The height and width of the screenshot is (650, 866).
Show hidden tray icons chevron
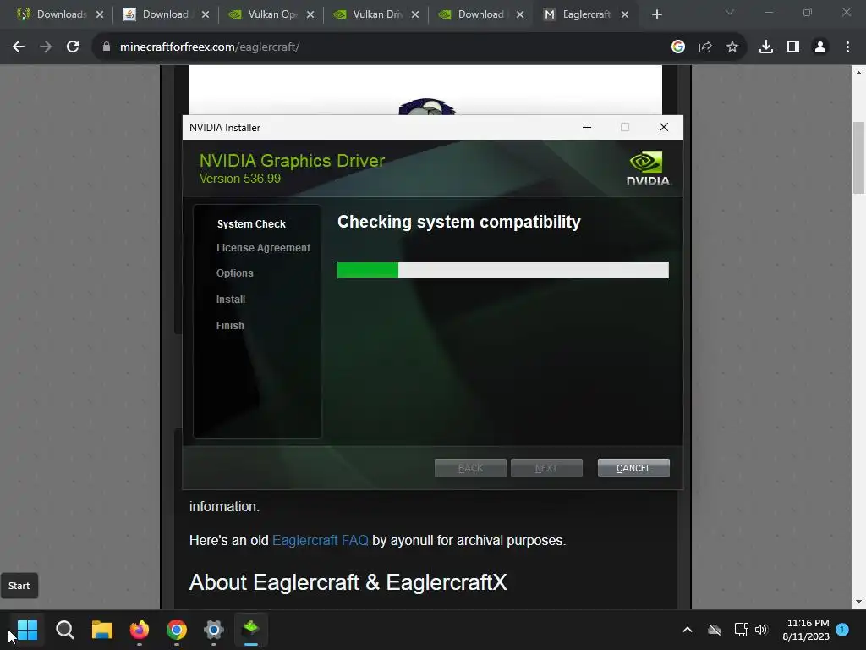point(688,630)
